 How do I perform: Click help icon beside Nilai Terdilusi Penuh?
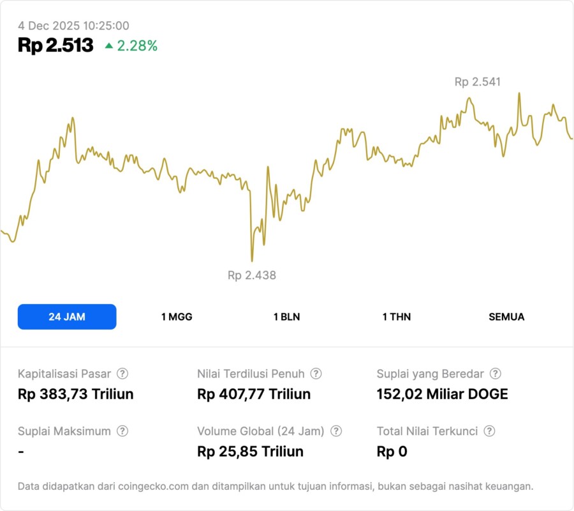(316, 374)
